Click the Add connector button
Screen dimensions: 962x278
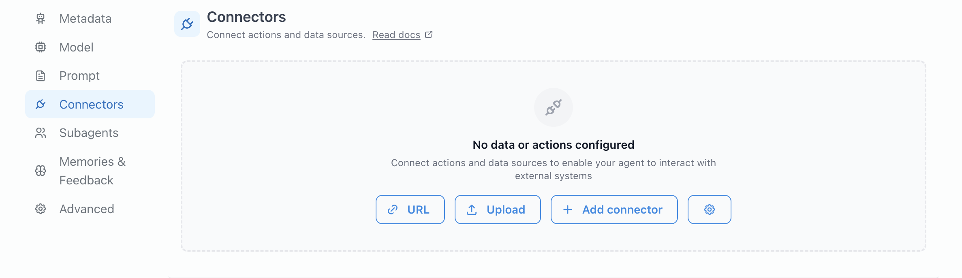click(614, 210)
